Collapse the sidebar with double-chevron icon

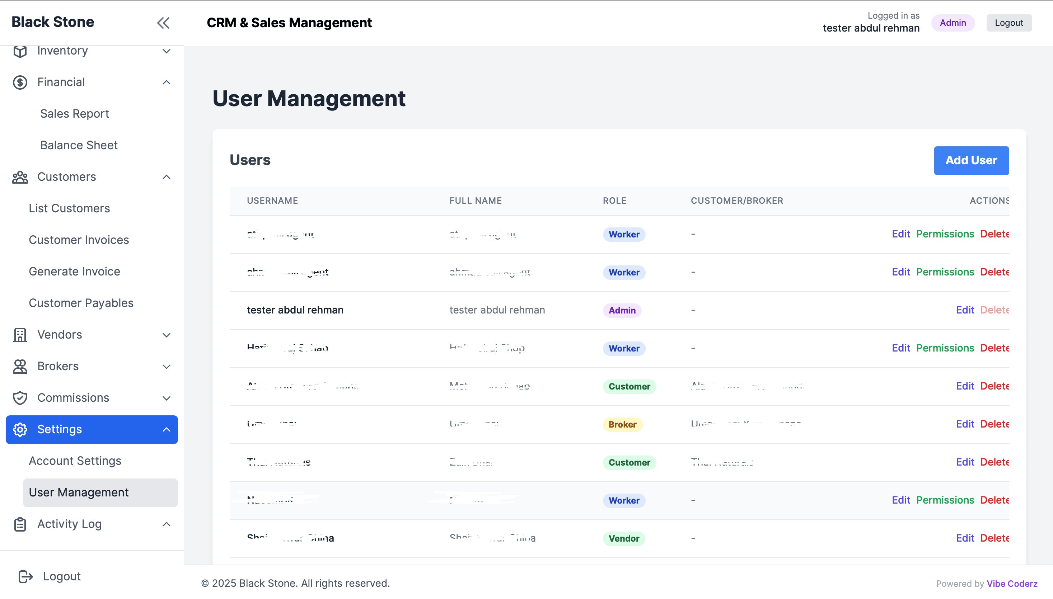pyautogui.click(x=163, y=23)
